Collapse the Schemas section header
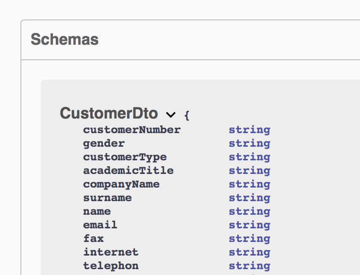This screenshot has width=360, height=275. [65, 39]
